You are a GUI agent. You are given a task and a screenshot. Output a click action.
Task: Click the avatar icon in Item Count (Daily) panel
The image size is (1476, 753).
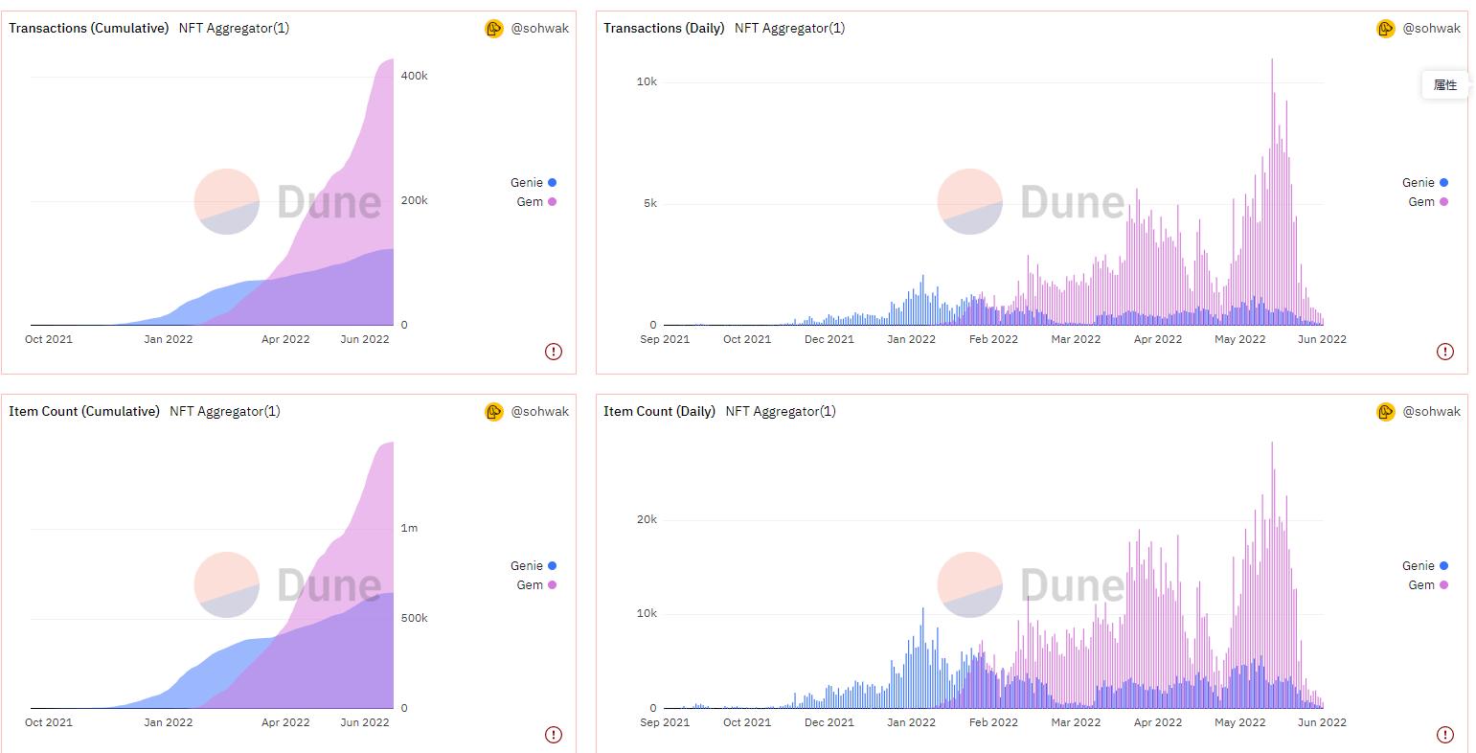pos(1386,412)
